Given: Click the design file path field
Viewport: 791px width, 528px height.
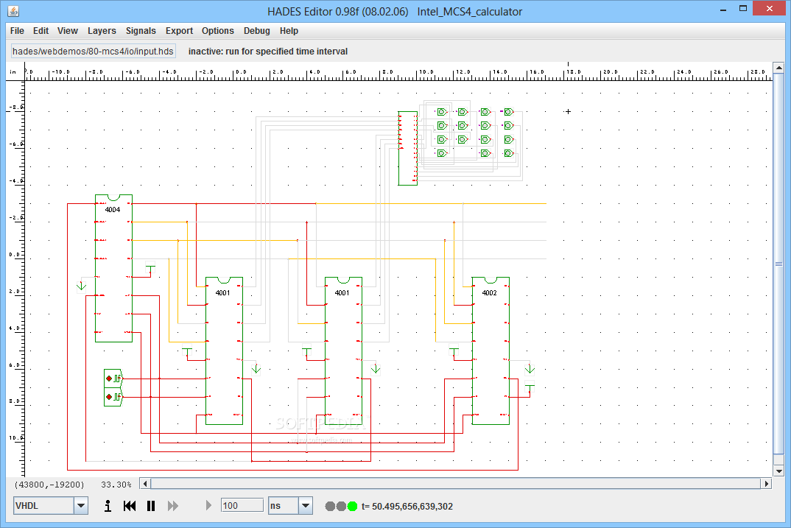Looking at the screenshot, I should click(x=94, y=51).
